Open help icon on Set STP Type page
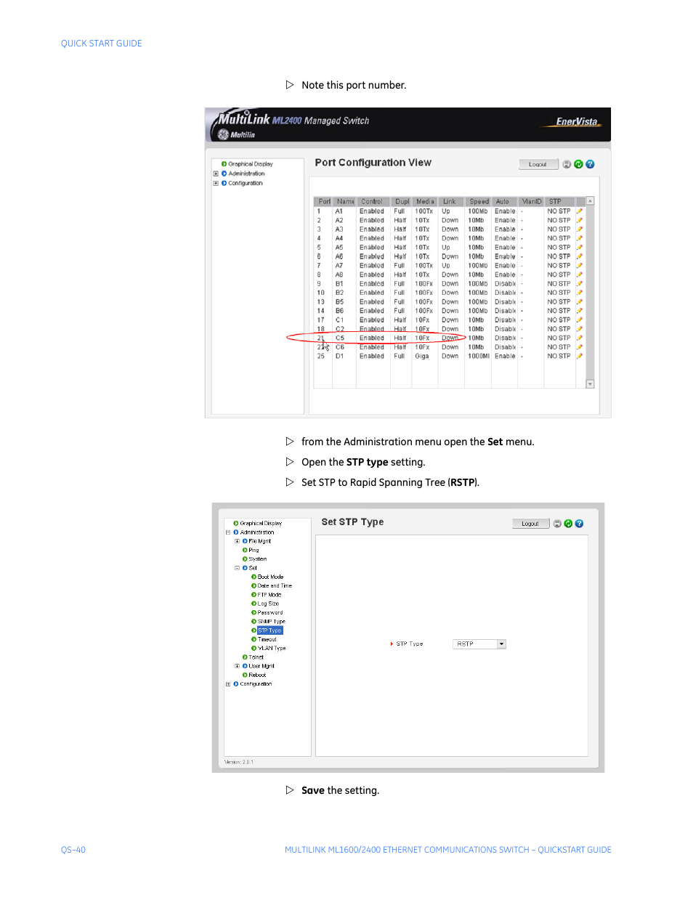Screen dimensions: 693x897 [x=579, y=524]
